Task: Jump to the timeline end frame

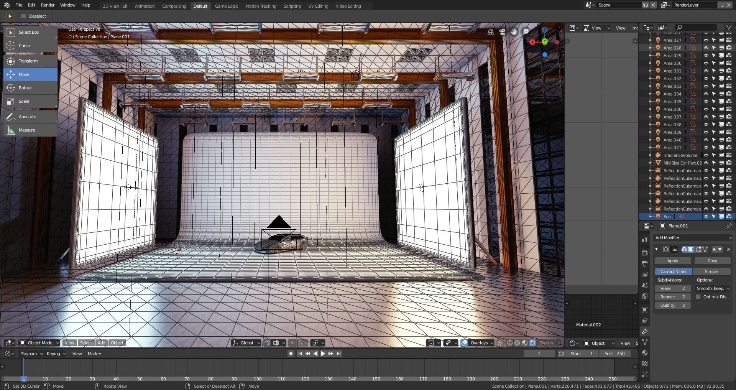Action: tap(338, 354)
